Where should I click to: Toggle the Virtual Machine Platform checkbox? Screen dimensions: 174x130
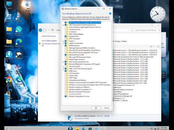(x=65, y=80)
